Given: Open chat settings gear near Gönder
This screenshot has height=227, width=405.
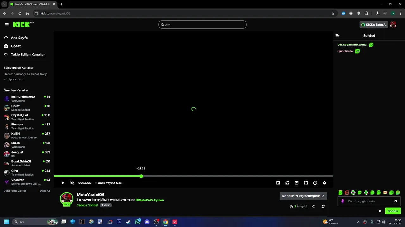Looking at the screenshot, I should click(380, 211).
